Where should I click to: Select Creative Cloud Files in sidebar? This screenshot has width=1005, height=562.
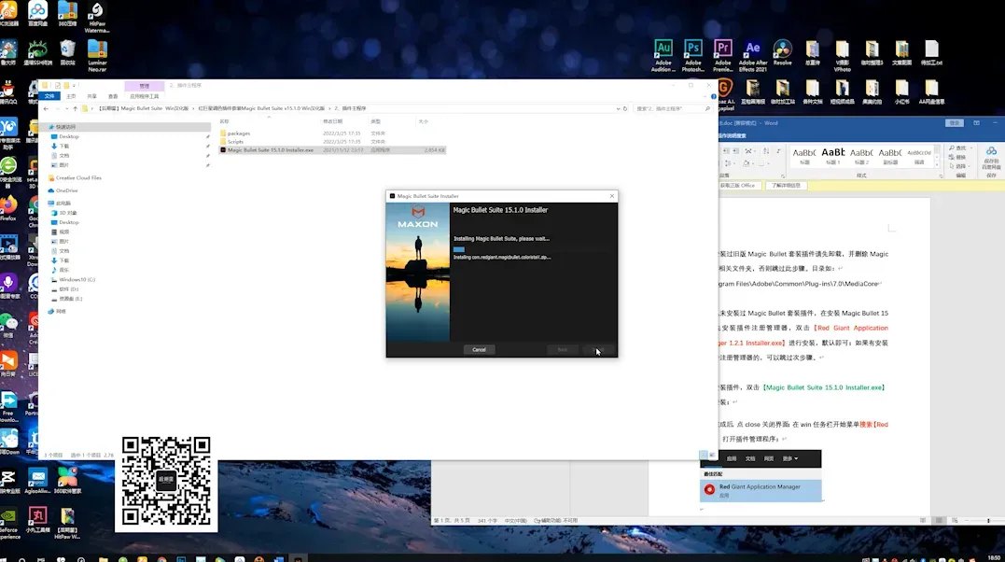(x=78, y=177)
